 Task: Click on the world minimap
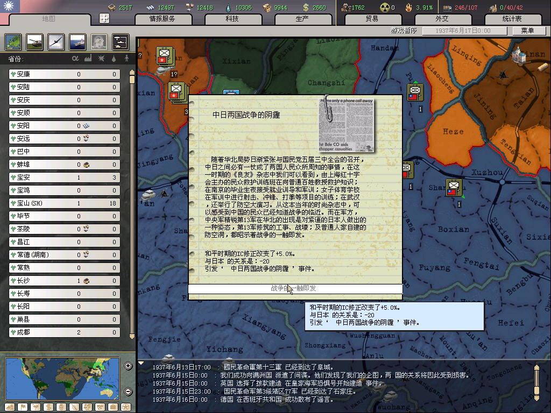(x=62, y=379)
